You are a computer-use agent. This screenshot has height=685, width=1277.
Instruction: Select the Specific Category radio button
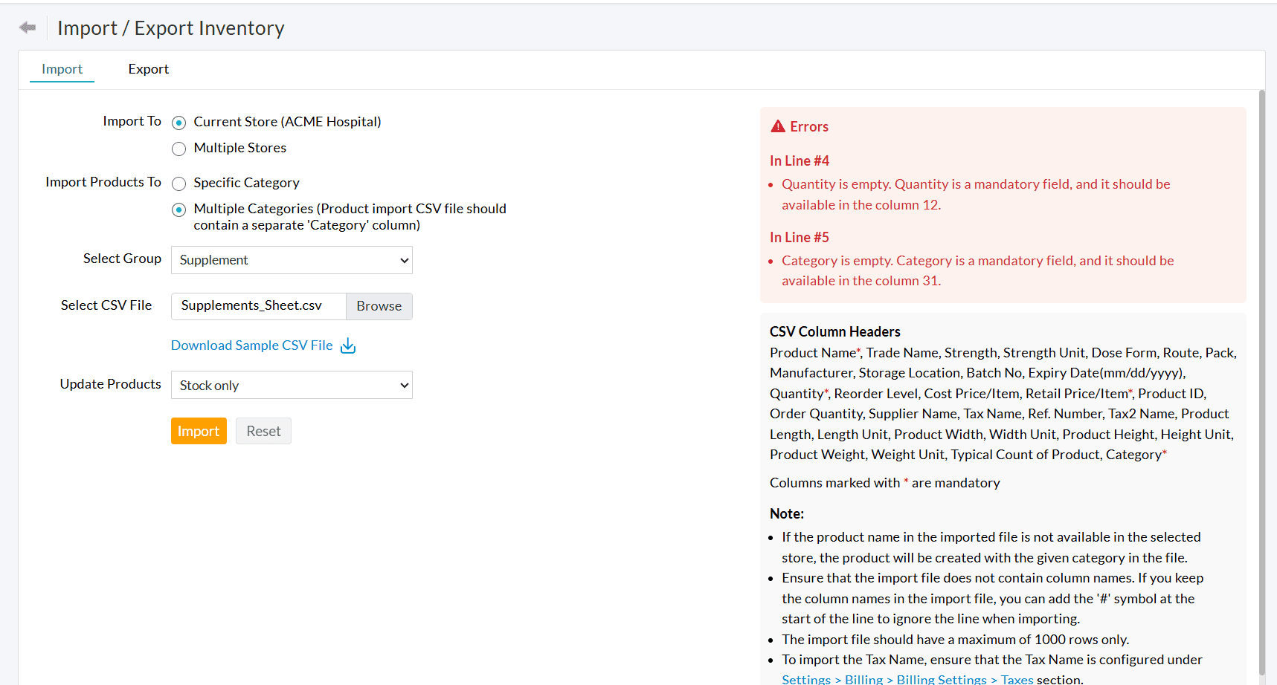pyautogui.click(x=179, y=184)
